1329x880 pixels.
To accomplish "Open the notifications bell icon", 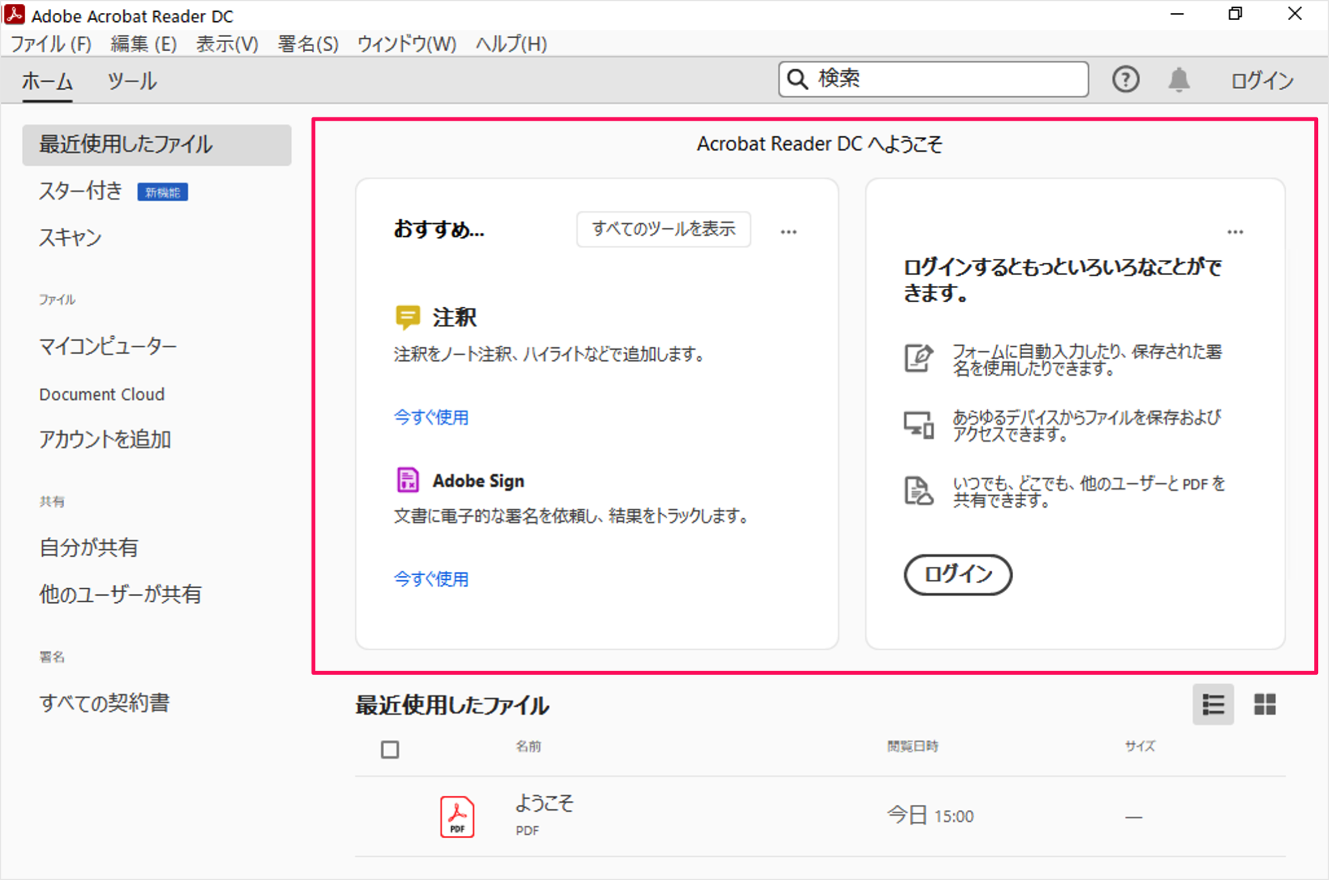I will click(1179, 79).
